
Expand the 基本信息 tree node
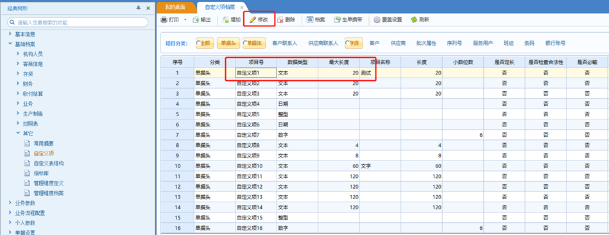(x=10, y=34)
